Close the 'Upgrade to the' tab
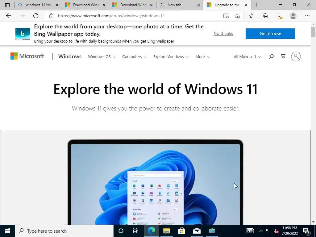 pyautogui.click(x=246, y=5)
